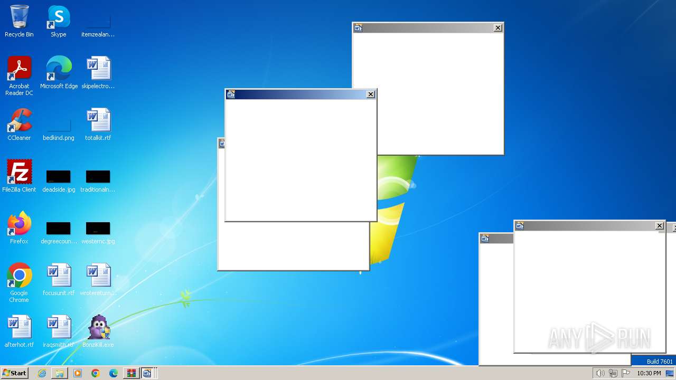This screenshot has width=676, height=380.
Task: Activate the topmost gray window's title bar
Action: [x=428, y=27]
